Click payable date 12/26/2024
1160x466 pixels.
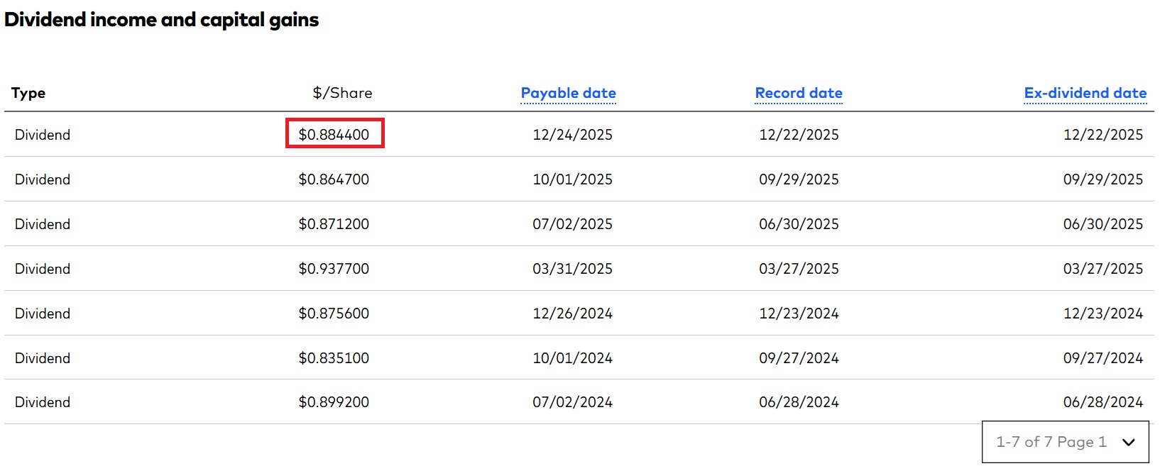click(x=572, y=314)
